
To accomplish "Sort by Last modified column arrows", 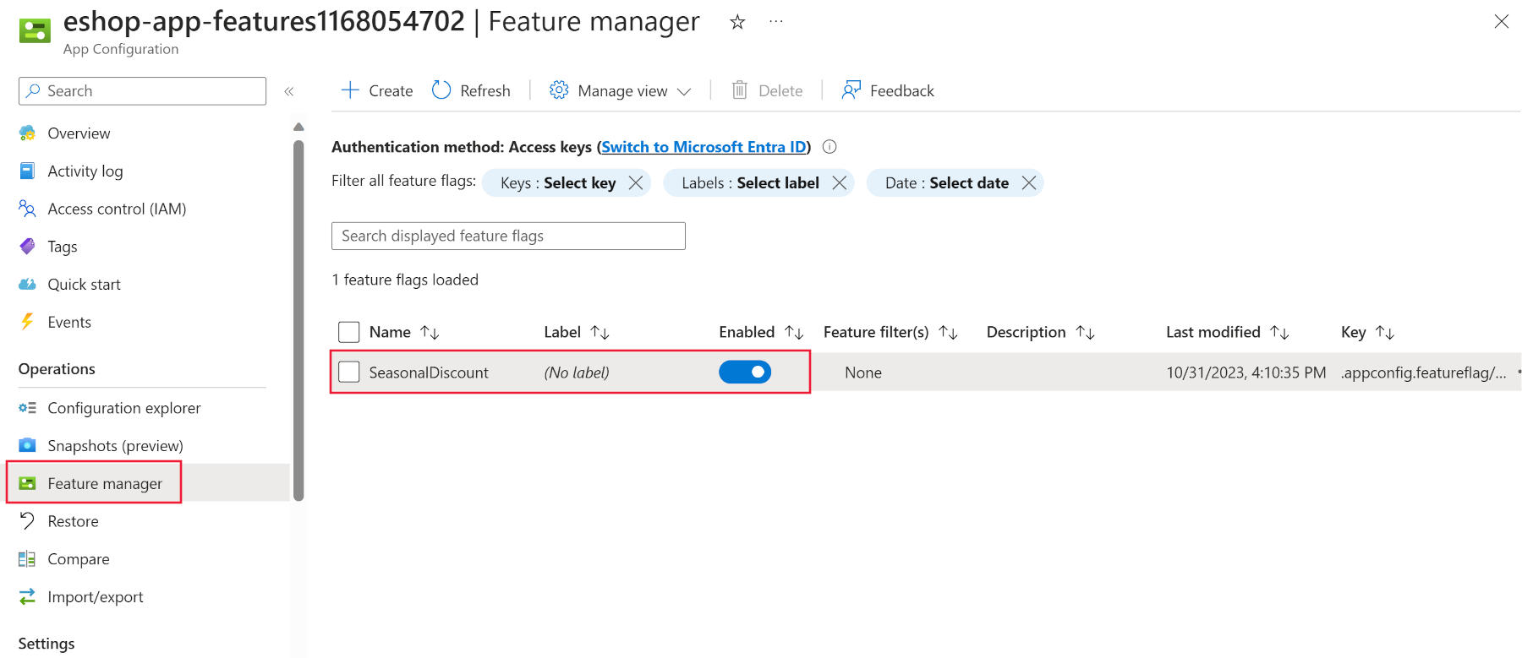I will [1279, 333].
